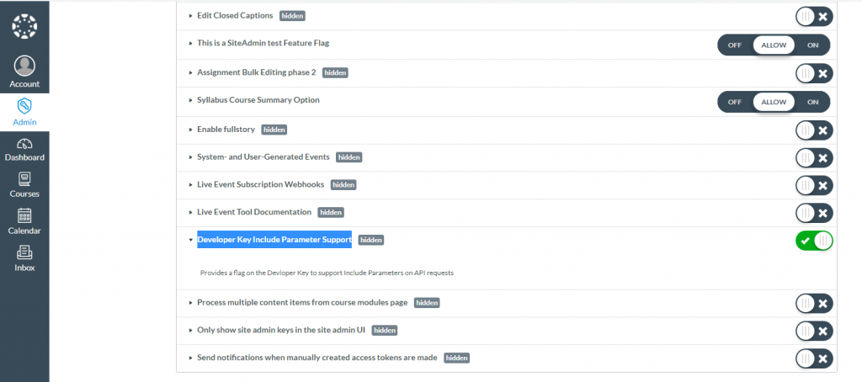Toggle System- and User-Generated Events switch
The width and height of the screenshot is (862, 382).
click(x=814, y=157)
